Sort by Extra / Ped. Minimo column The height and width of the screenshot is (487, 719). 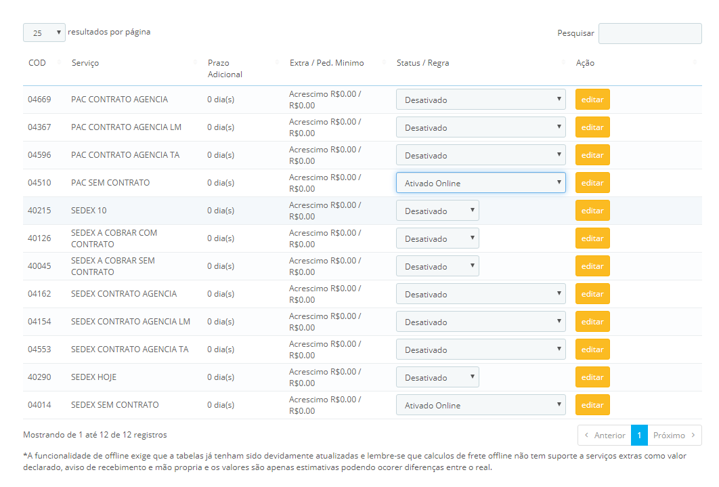[338, 63]
